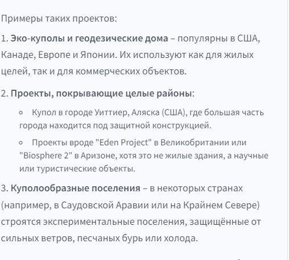Image resolution: width=289 pixels, height=260 pixels.
Task: Click the words 'Eden Project' in quotes
Action: point(124,142)
